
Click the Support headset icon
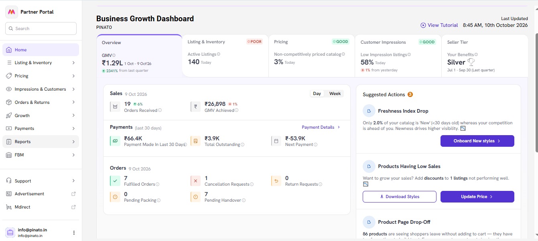9,181
